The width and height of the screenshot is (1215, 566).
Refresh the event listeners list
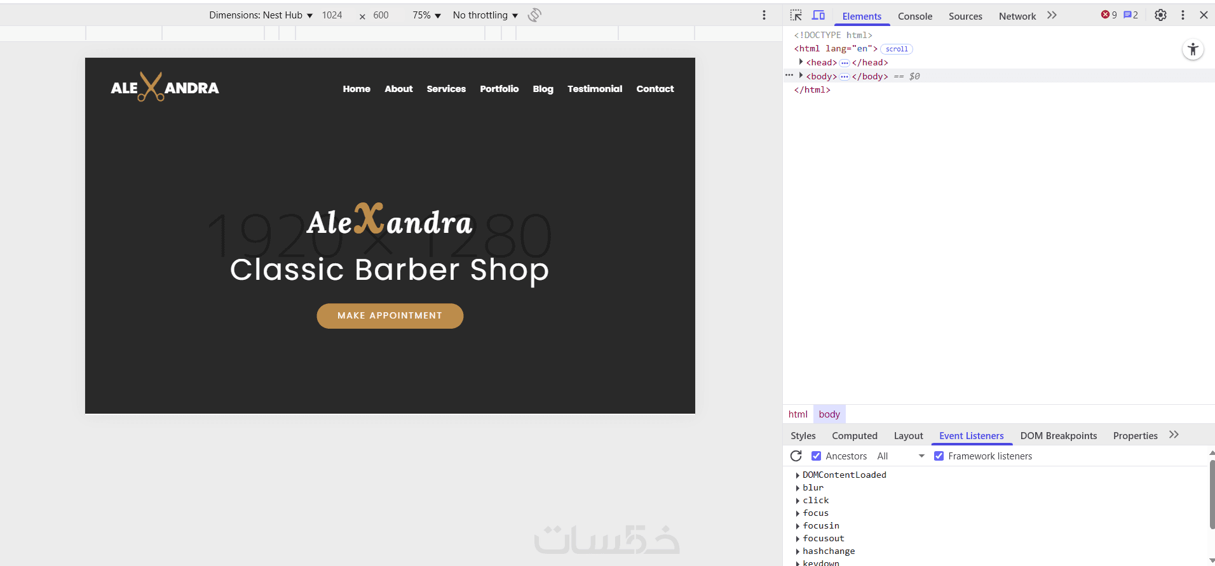point(796,456)
